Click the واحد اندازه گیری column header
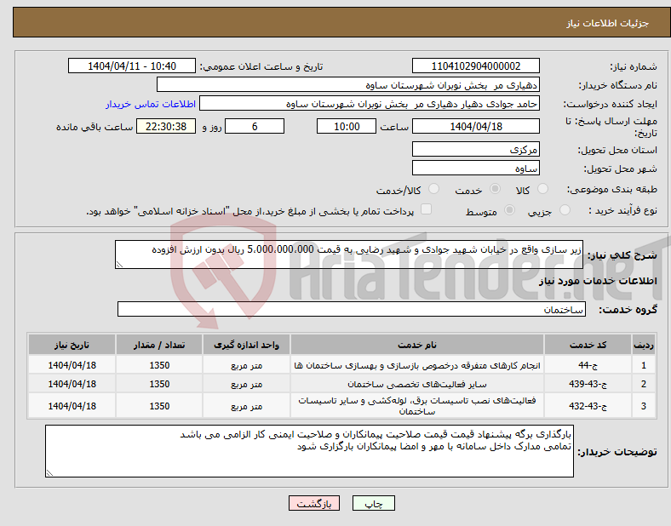Image resolution: width=671 pixels, height=526 pixels. point(246,345)
